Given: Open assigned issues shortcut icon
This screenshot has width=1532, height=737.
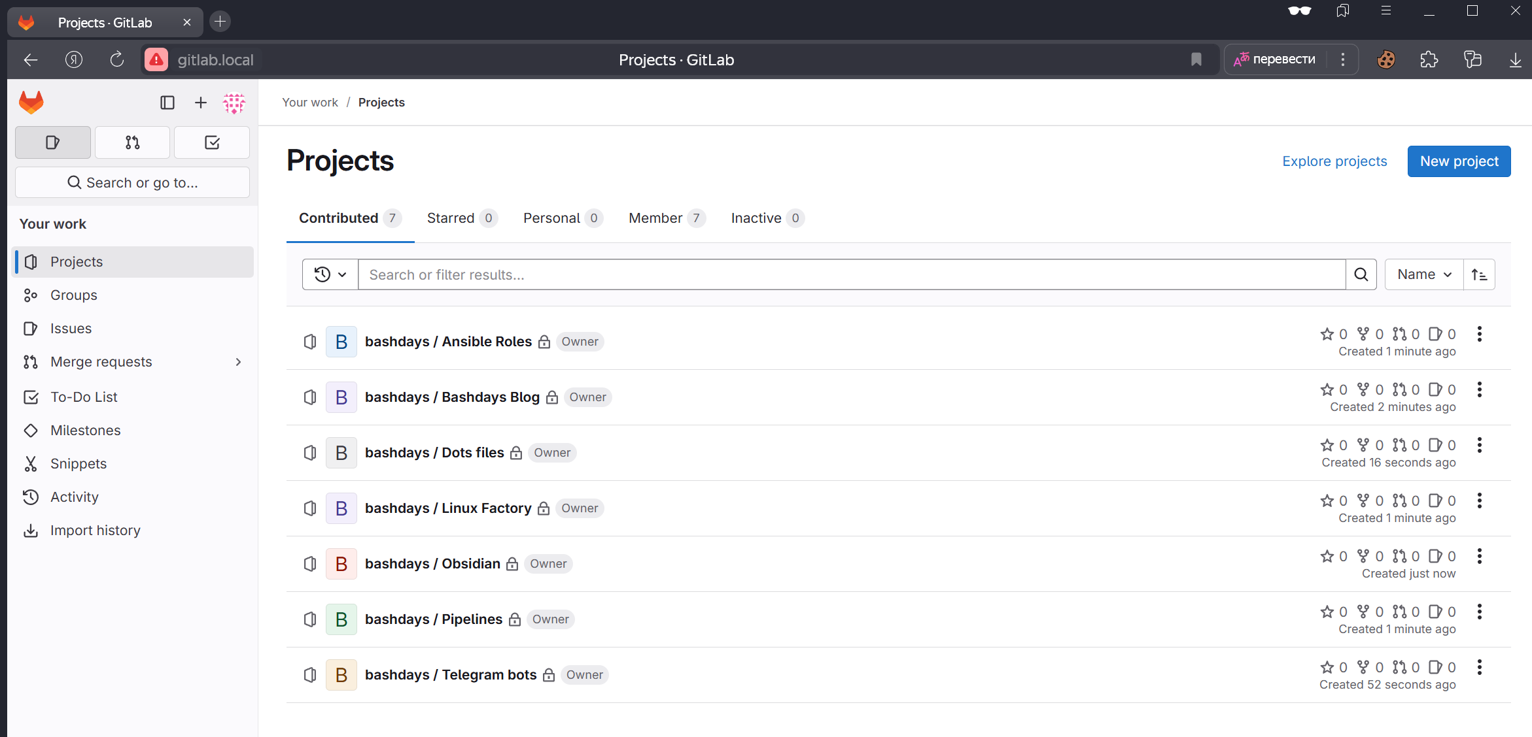Looking at the screenshot, I should (53, 142).
